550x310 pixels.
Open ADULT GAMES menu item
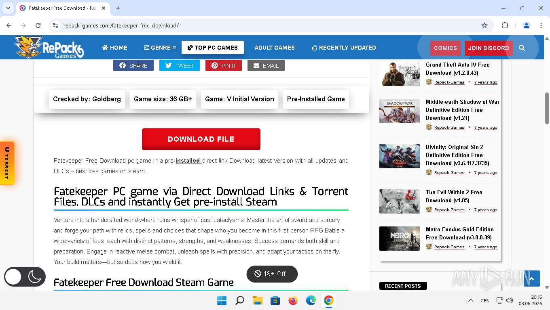(x=275, y=48)
